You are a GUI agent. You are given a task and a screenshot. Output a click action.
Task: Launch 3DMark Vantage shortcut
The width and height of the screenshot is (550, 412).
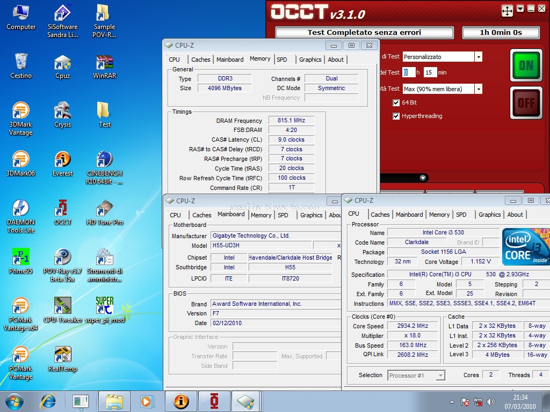(x=21, y=119)
